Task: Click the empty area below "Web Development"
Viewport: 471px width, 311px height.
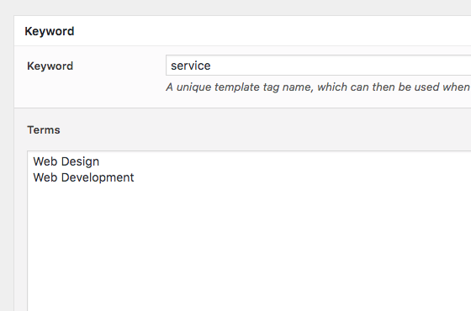Action: pos(249,246)
